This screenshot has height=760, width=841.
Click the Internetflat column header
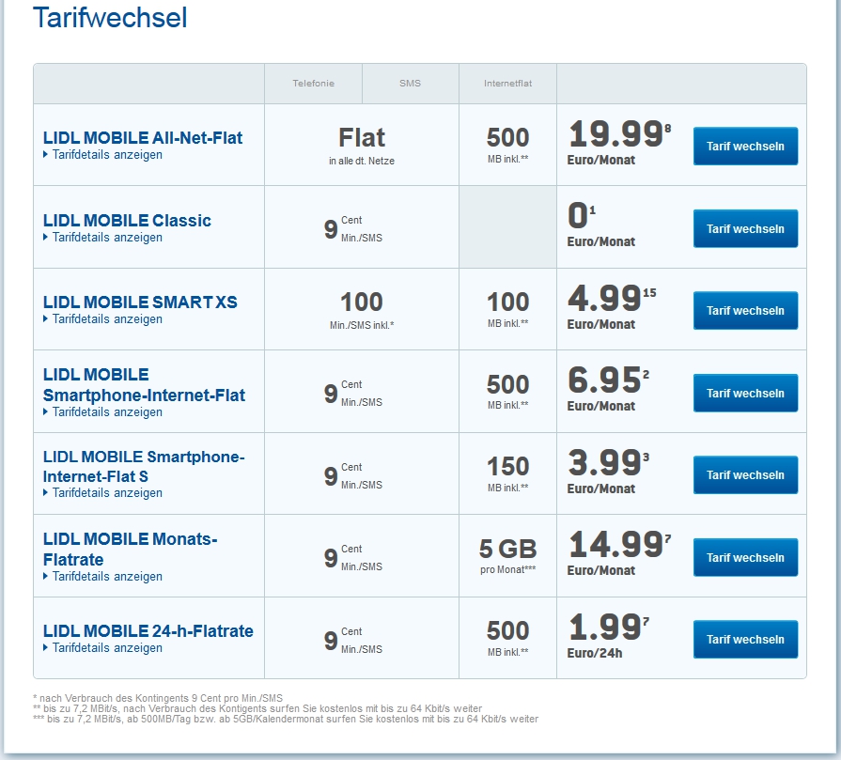click(508, 83)
